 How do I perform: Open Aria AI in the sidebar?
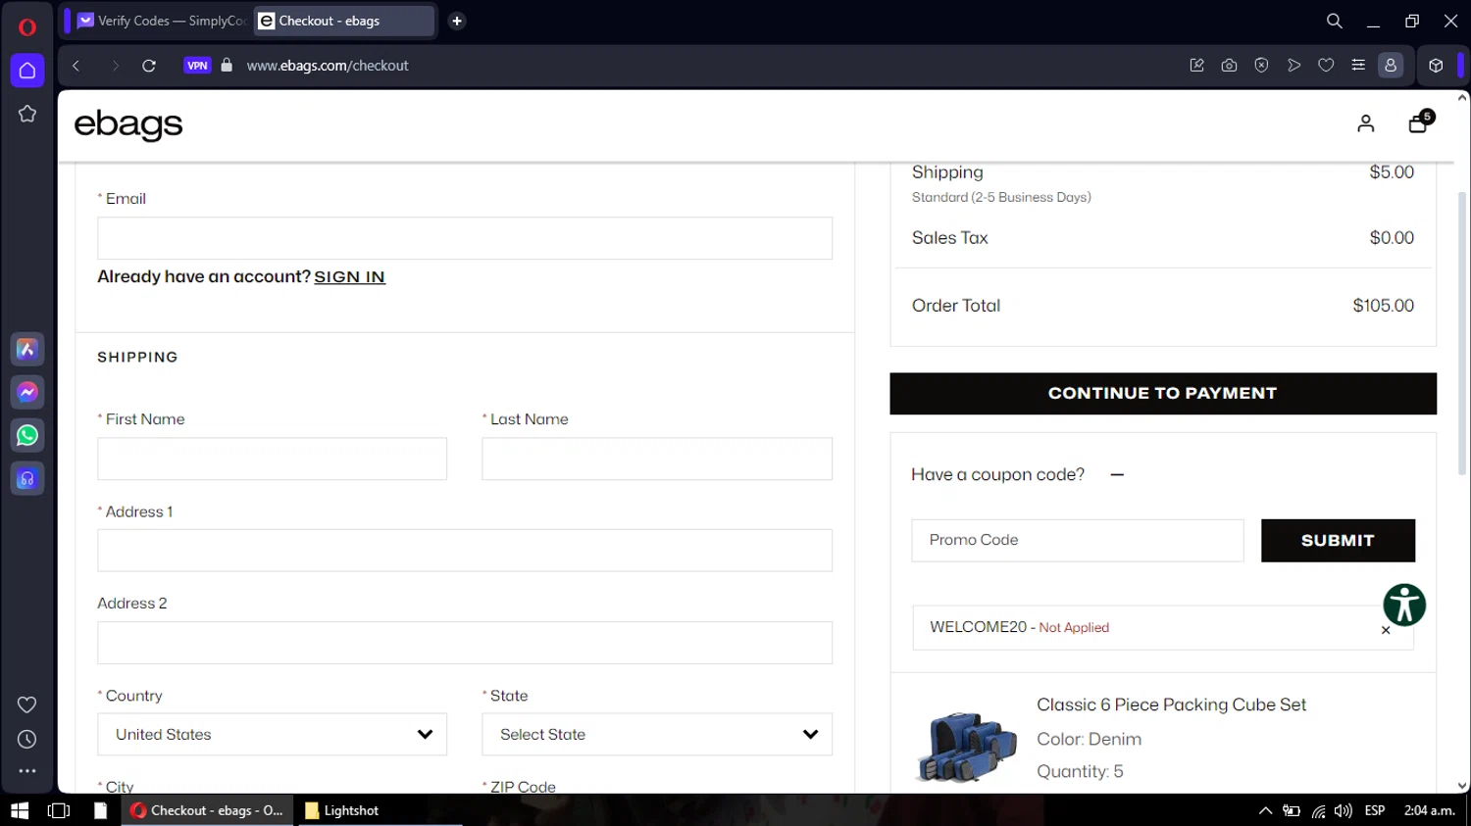[27, 350]
